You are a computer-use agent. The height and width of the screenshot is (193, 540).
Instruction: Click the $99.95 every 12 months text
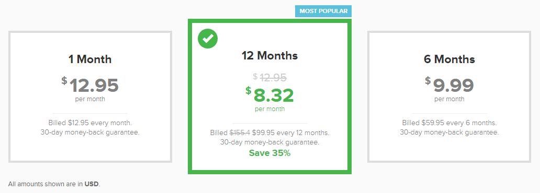[x=290, y=132]
